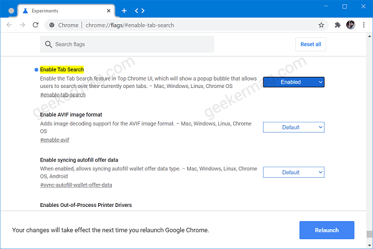373x249 pixels.
Task: Click the vertical scrollbar thumb
Action: [x=369, y=234]
